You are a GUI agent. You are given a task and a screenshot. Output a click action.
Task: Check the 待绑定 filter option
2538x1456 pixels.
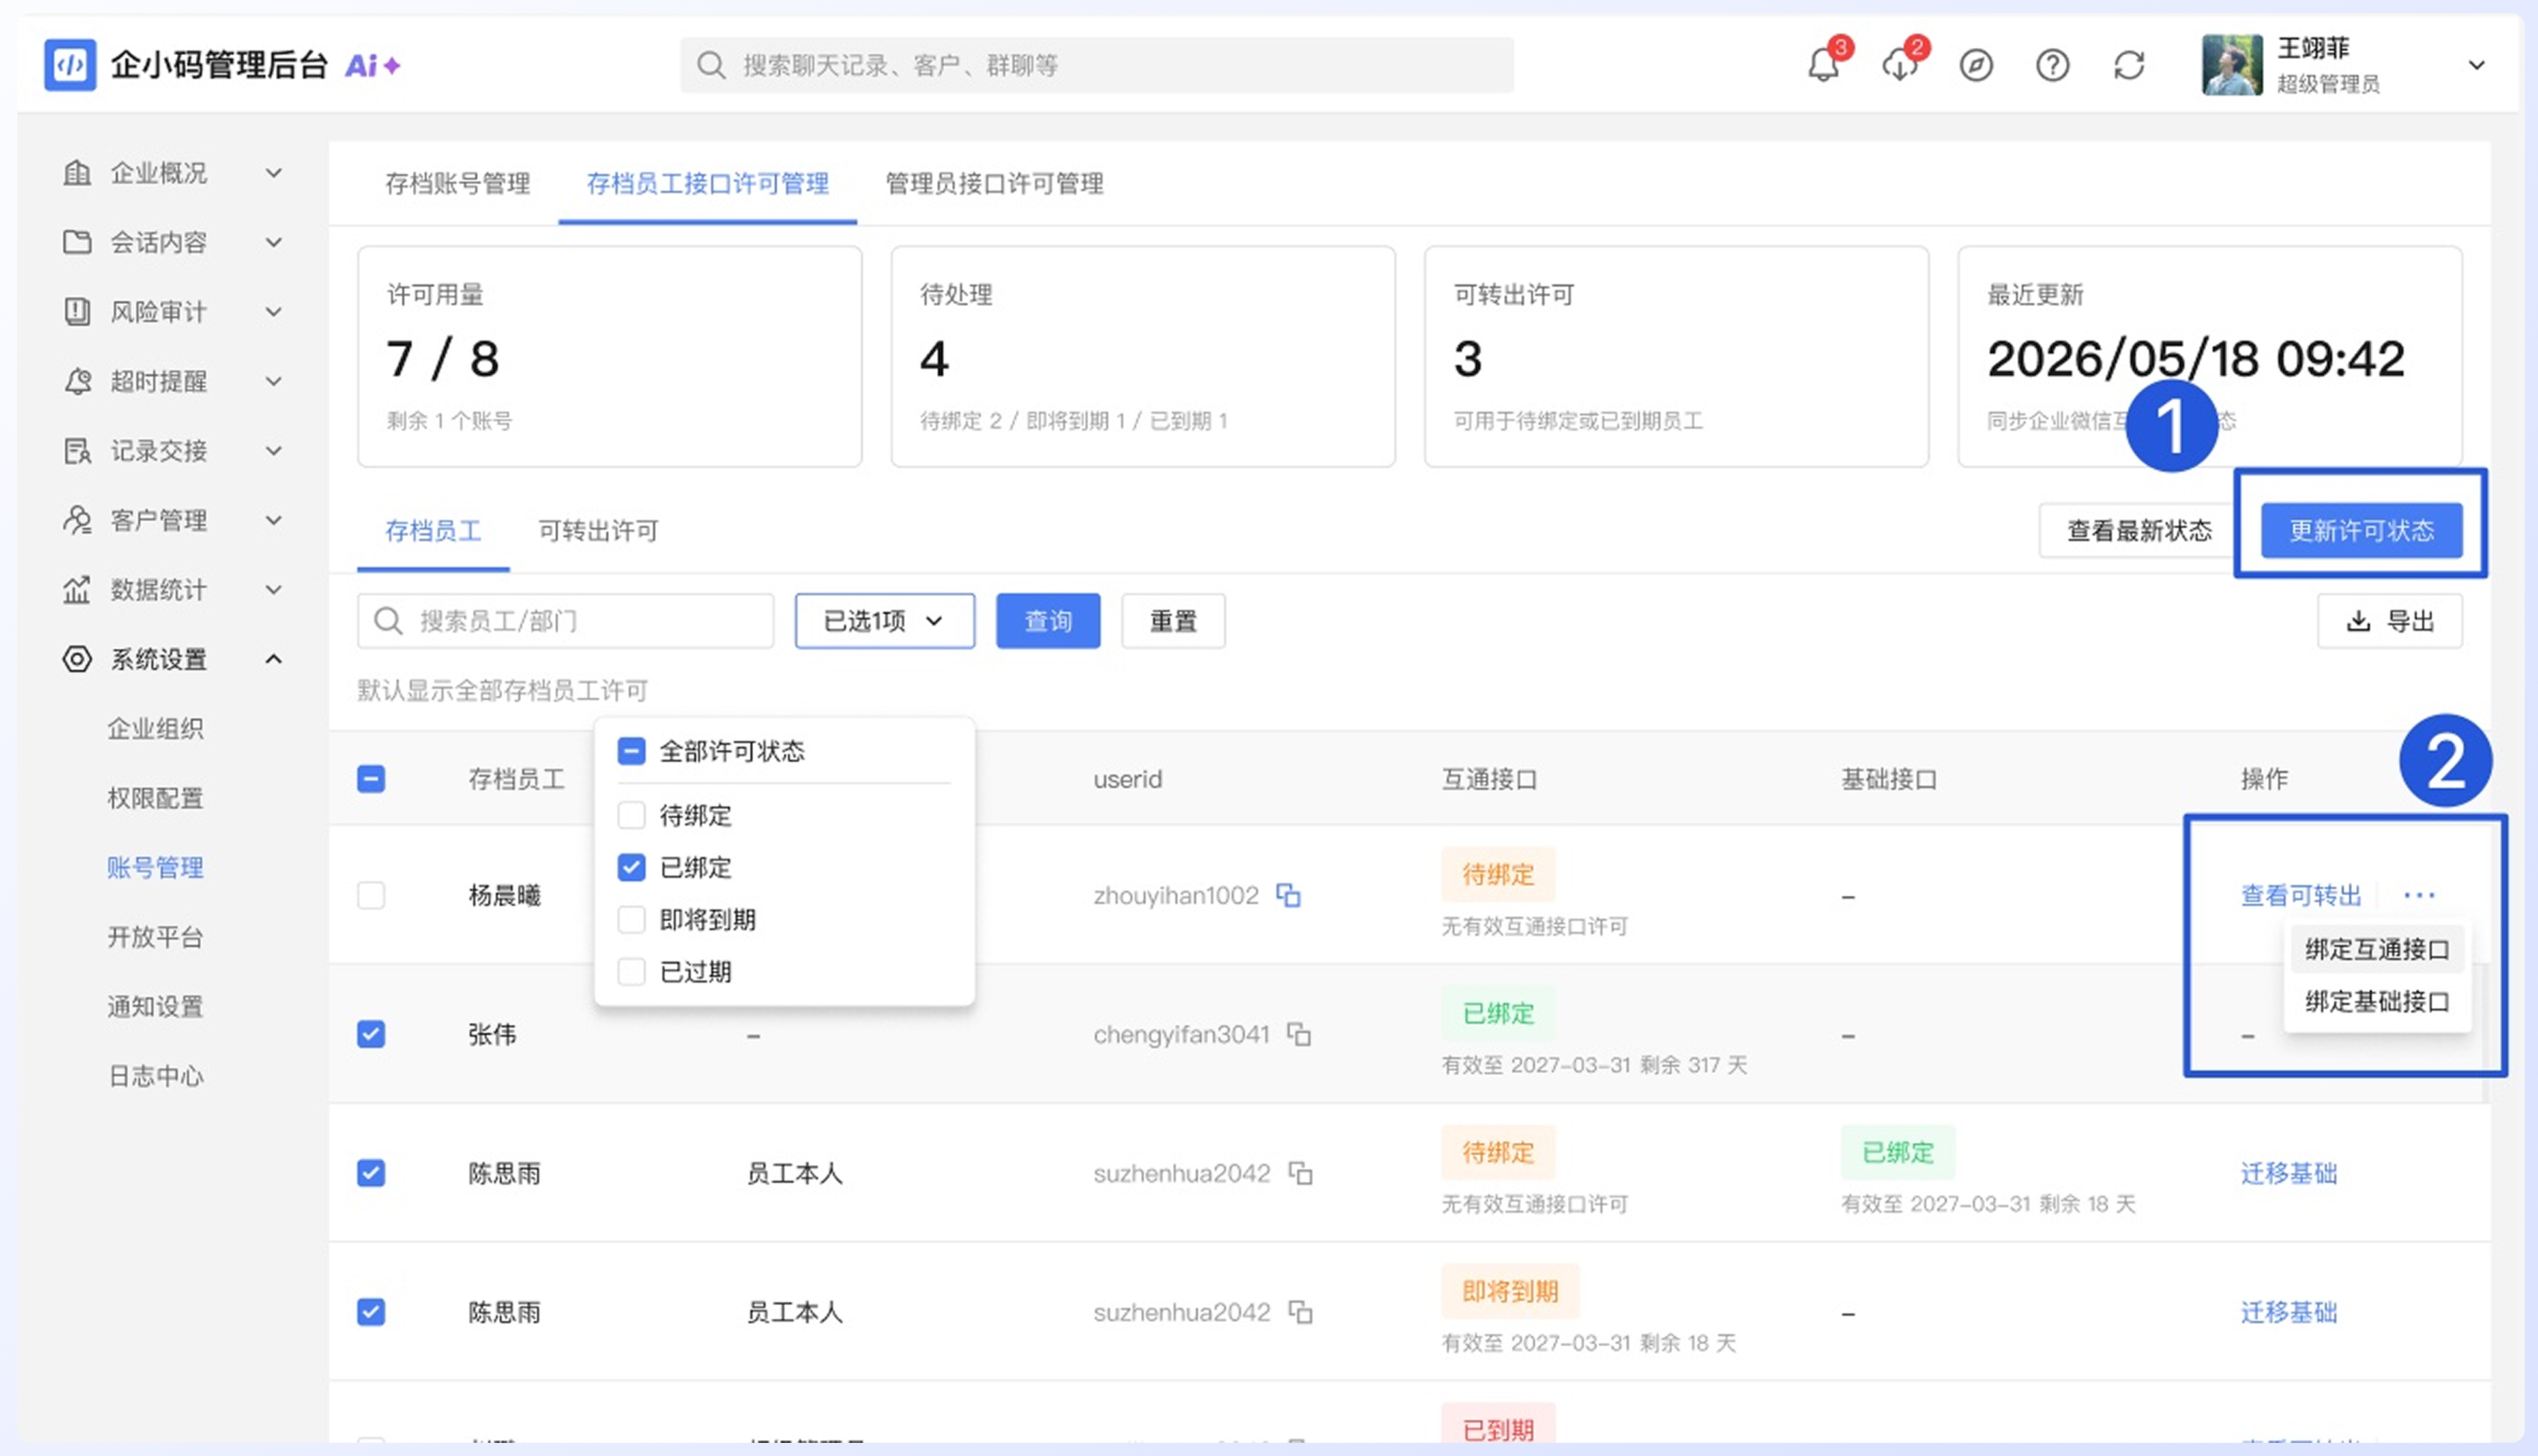click(x=631, y=816)
